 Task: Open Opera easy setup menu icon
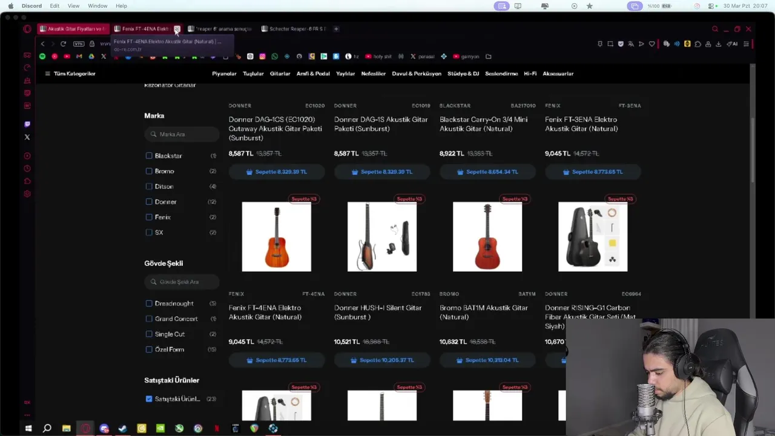tap(746, 44)
